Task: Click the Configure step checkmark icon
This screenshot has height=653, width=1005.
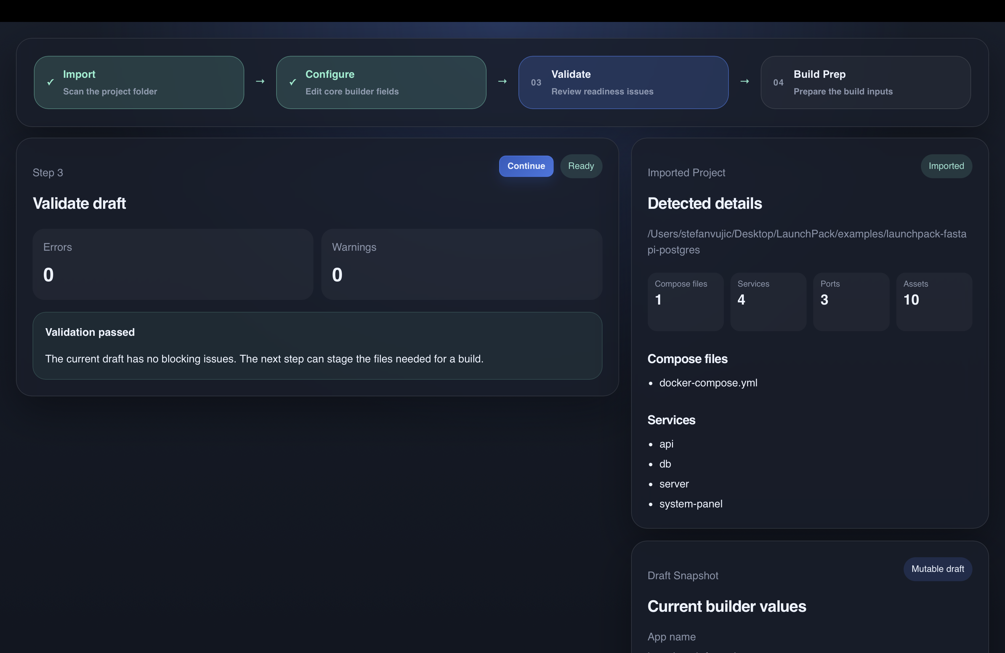Action: tap(293, 82)
